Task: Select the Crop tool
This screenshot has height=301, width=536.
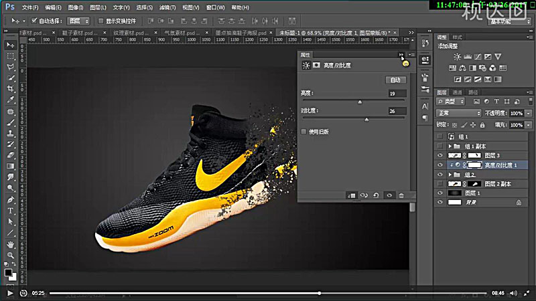Action: click(10, 89)
